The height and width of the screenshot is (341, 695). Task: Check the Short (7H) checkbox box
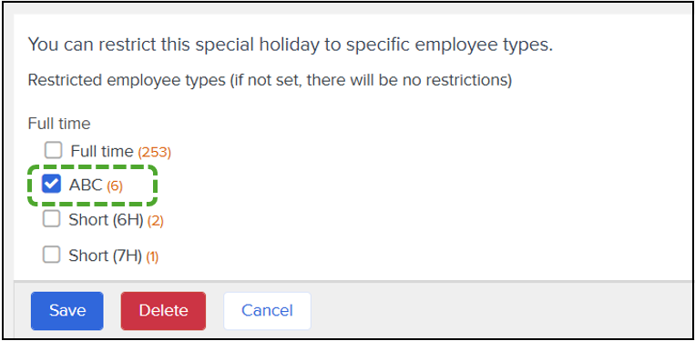[51, 255]
